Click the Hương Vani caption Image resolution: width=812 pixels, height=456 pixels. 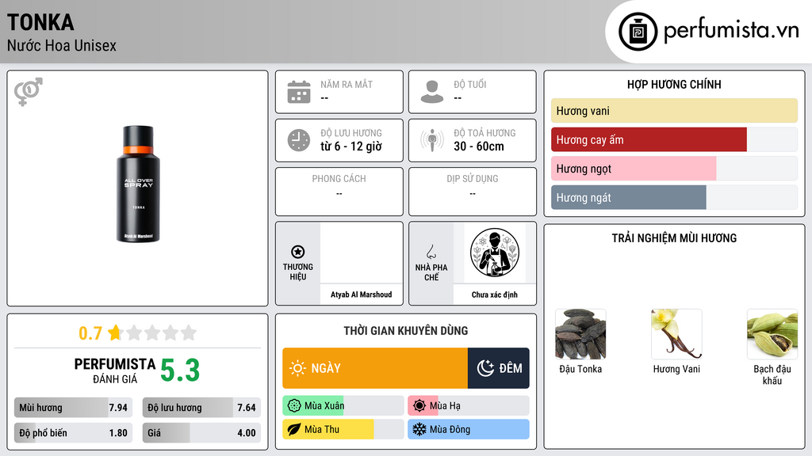[x=676, y=369]
